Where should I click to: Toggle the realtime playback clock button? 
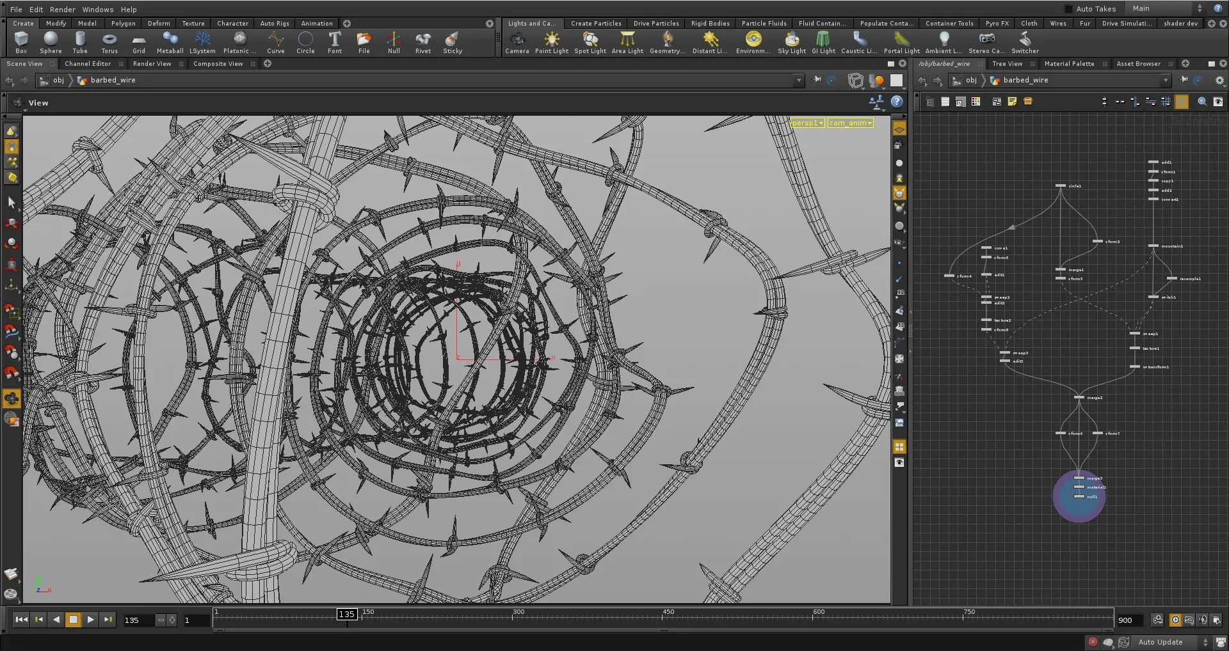tap(1175, 620)
